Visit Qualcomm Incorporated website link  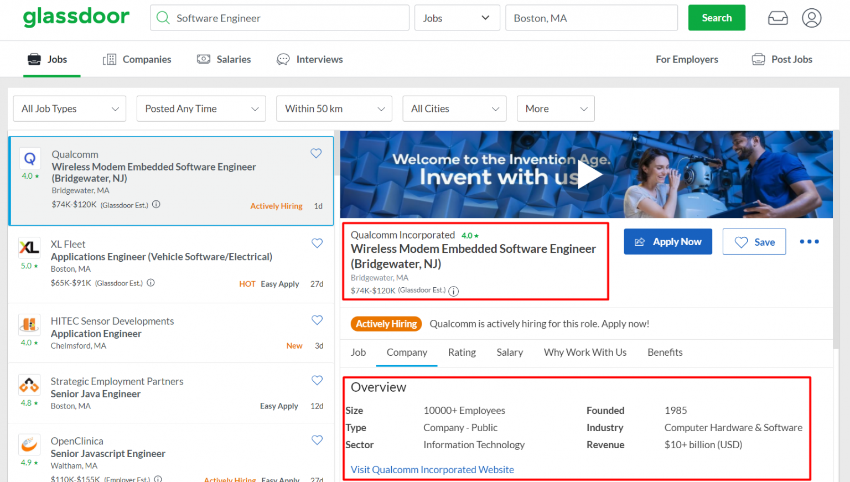tap(432, 469)
